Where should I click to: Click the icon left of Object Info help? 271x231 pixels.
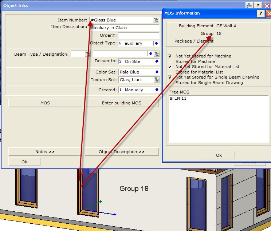pyautogui.click(x=249, y=5)
